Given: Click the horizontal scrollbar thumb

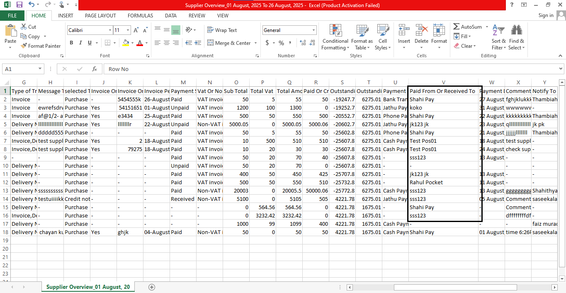Looking at the screenshot, I should click(x=455, y=287).
